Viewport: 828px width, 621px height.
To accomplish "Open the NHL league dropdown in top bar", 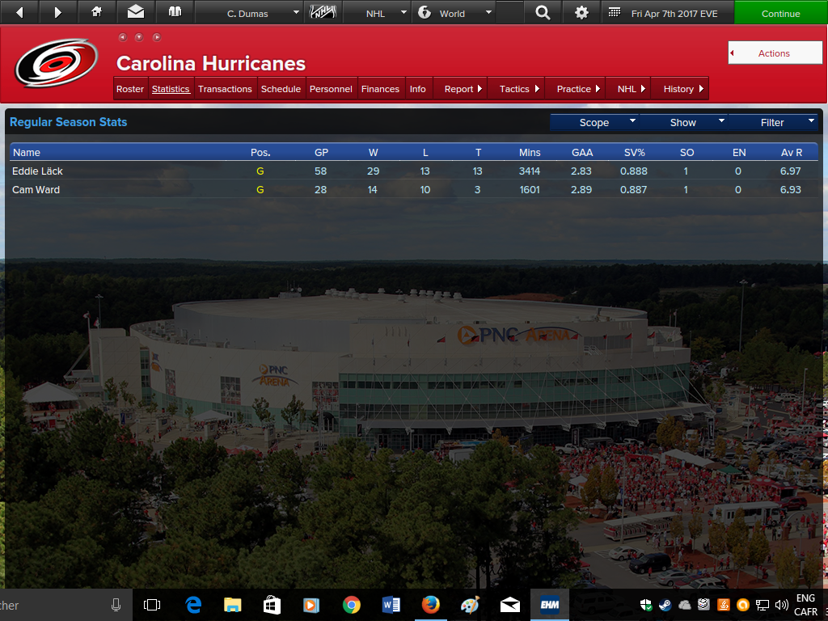I will pyautogui.click(x=376, y=13).
